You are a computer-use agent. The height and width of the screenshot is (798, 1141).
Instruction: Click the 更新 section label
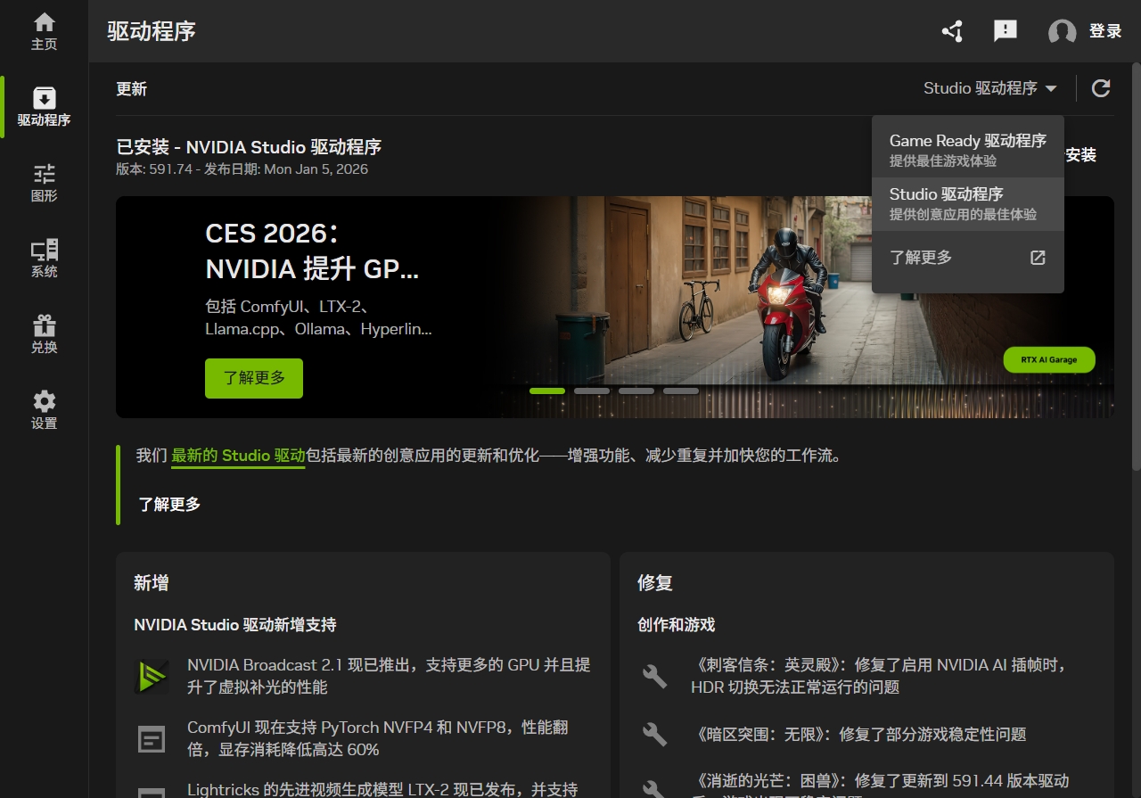(x=131, y=89)
